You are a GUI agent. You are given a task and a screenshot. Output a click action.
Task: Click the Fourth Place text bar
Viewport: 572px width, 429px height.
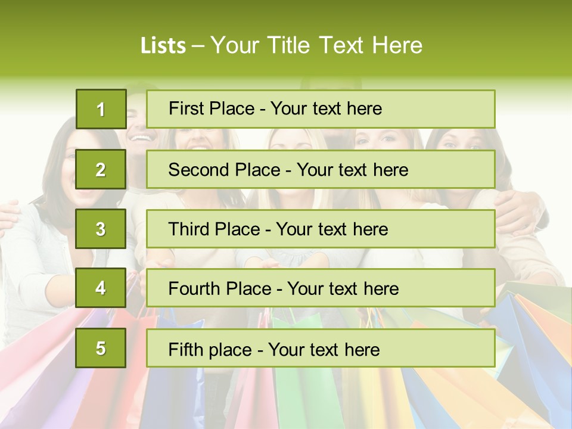coord(321,288)
